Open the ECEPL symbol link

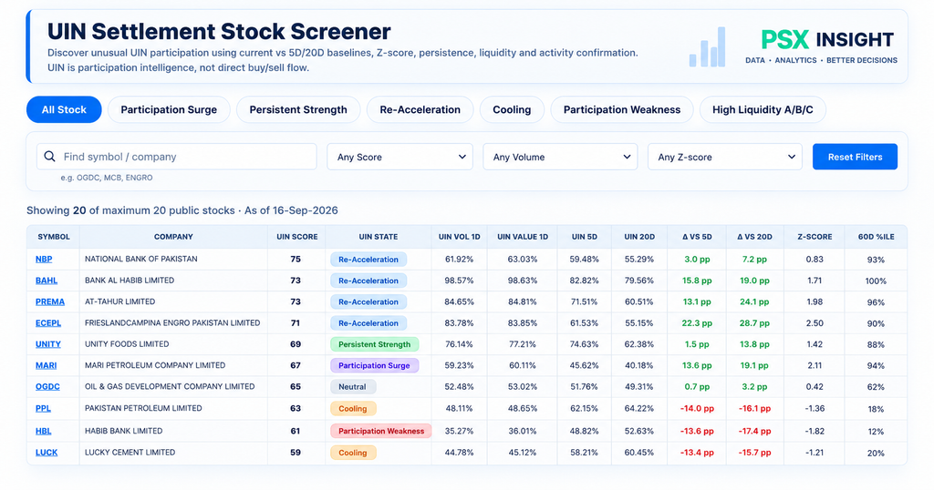tap(48, 323)
